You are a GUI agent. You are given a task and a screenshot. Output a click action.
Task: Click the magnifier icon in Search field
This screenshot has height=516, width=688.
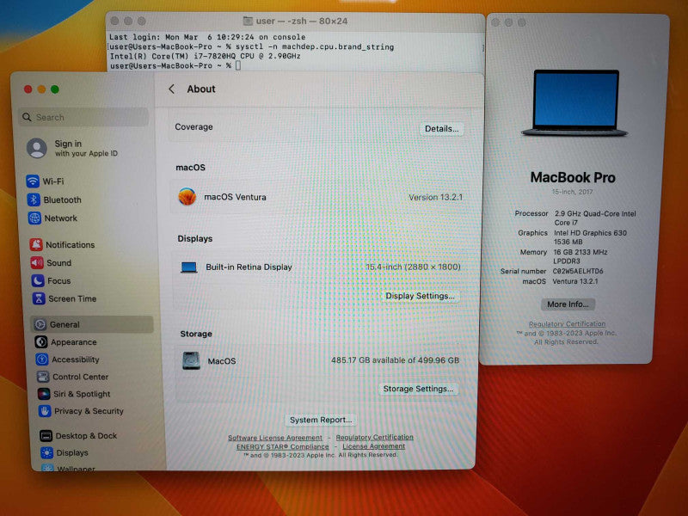tap(27, 117)
